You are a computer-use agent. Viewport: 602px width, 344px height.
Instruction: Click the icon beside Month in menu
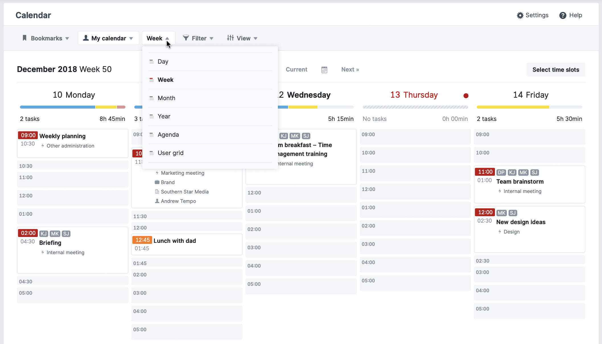(x=151, y=98)
